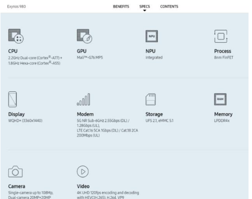Click the 'WQHD+ (3360x1440)' text

(25, 121)
